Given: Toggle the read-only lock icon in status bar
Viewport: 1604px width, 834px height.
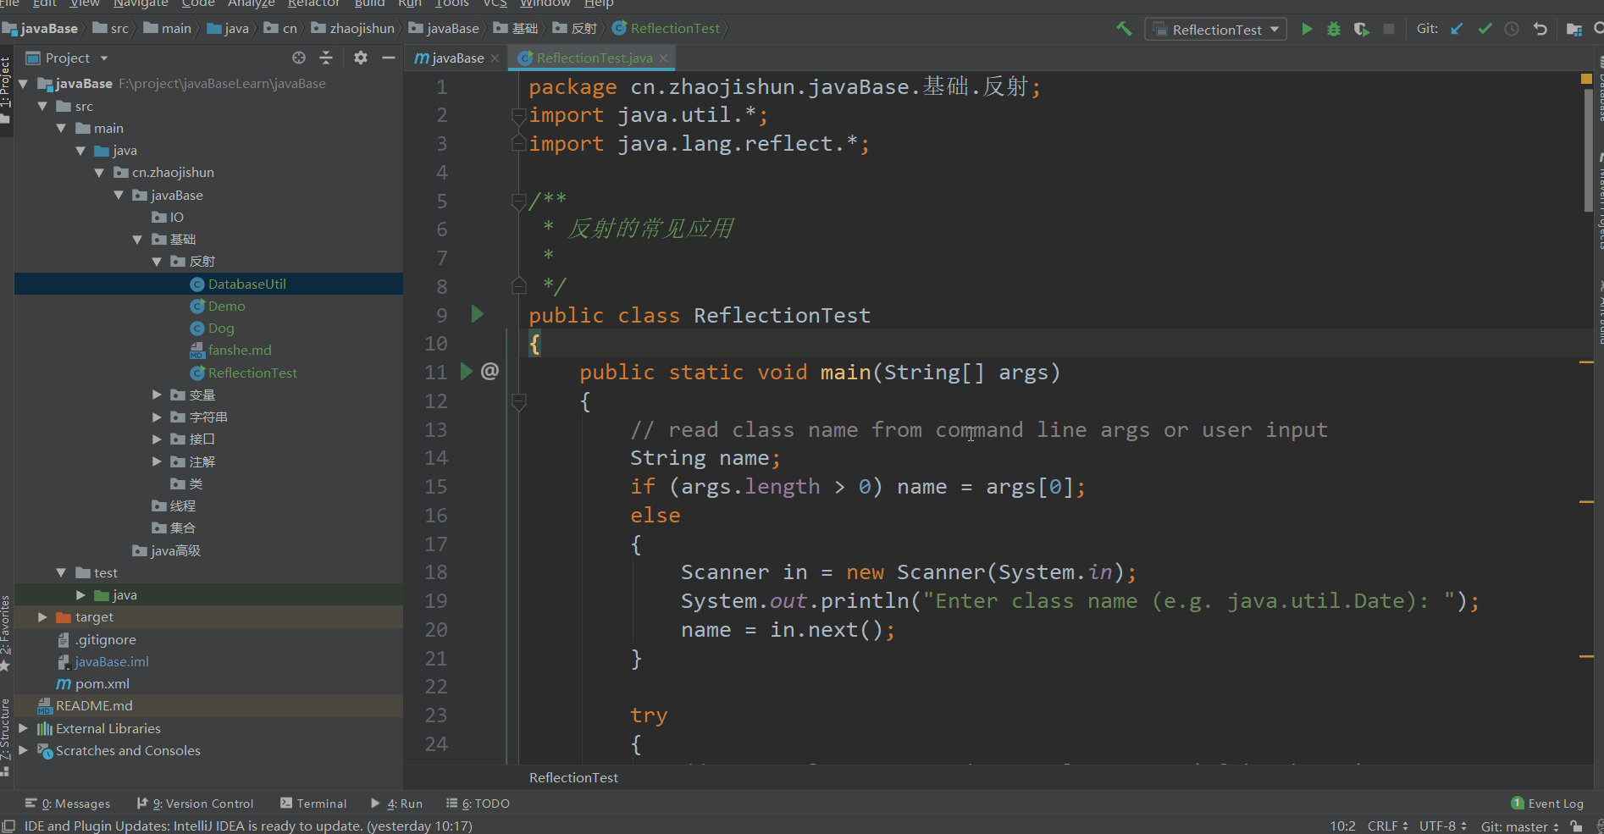Looking at the screenshot, I should (1575, 826).
